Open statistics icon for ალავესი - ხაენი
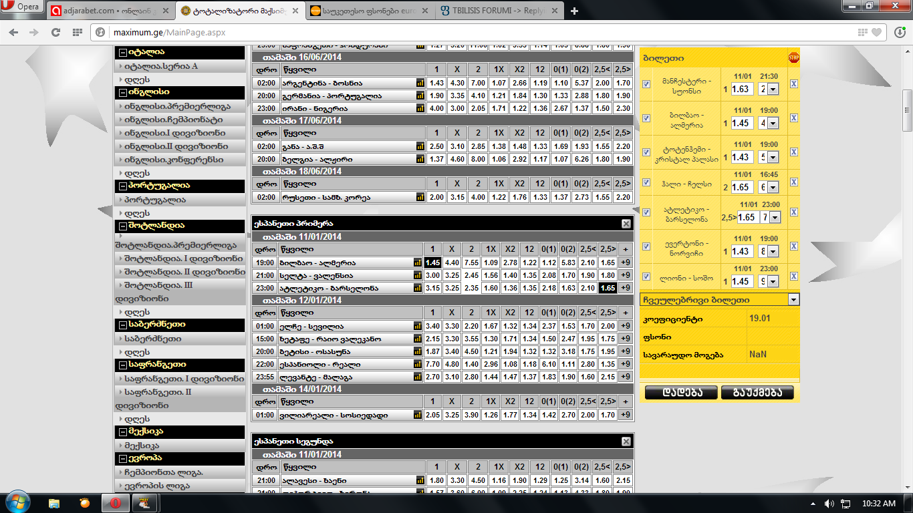Screen dimensions: 913x513 420,480
